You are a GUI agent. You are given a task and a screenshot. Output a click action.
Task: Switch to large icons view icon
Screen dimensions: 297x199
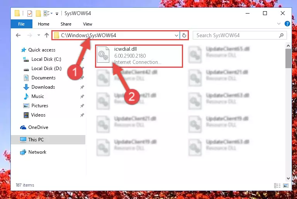(286, 185)
